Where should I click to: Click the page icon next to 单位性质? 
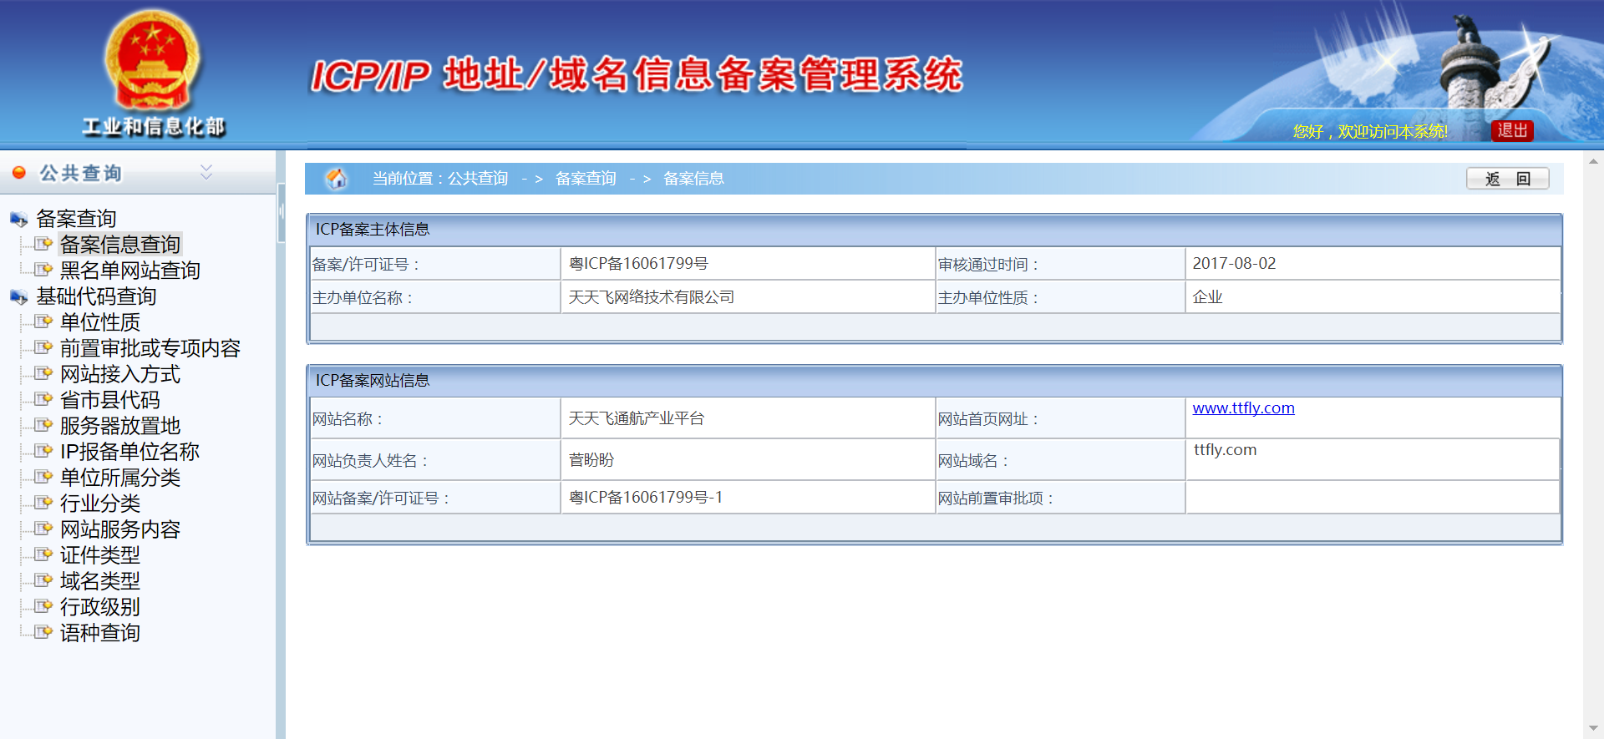click(43, 321)
